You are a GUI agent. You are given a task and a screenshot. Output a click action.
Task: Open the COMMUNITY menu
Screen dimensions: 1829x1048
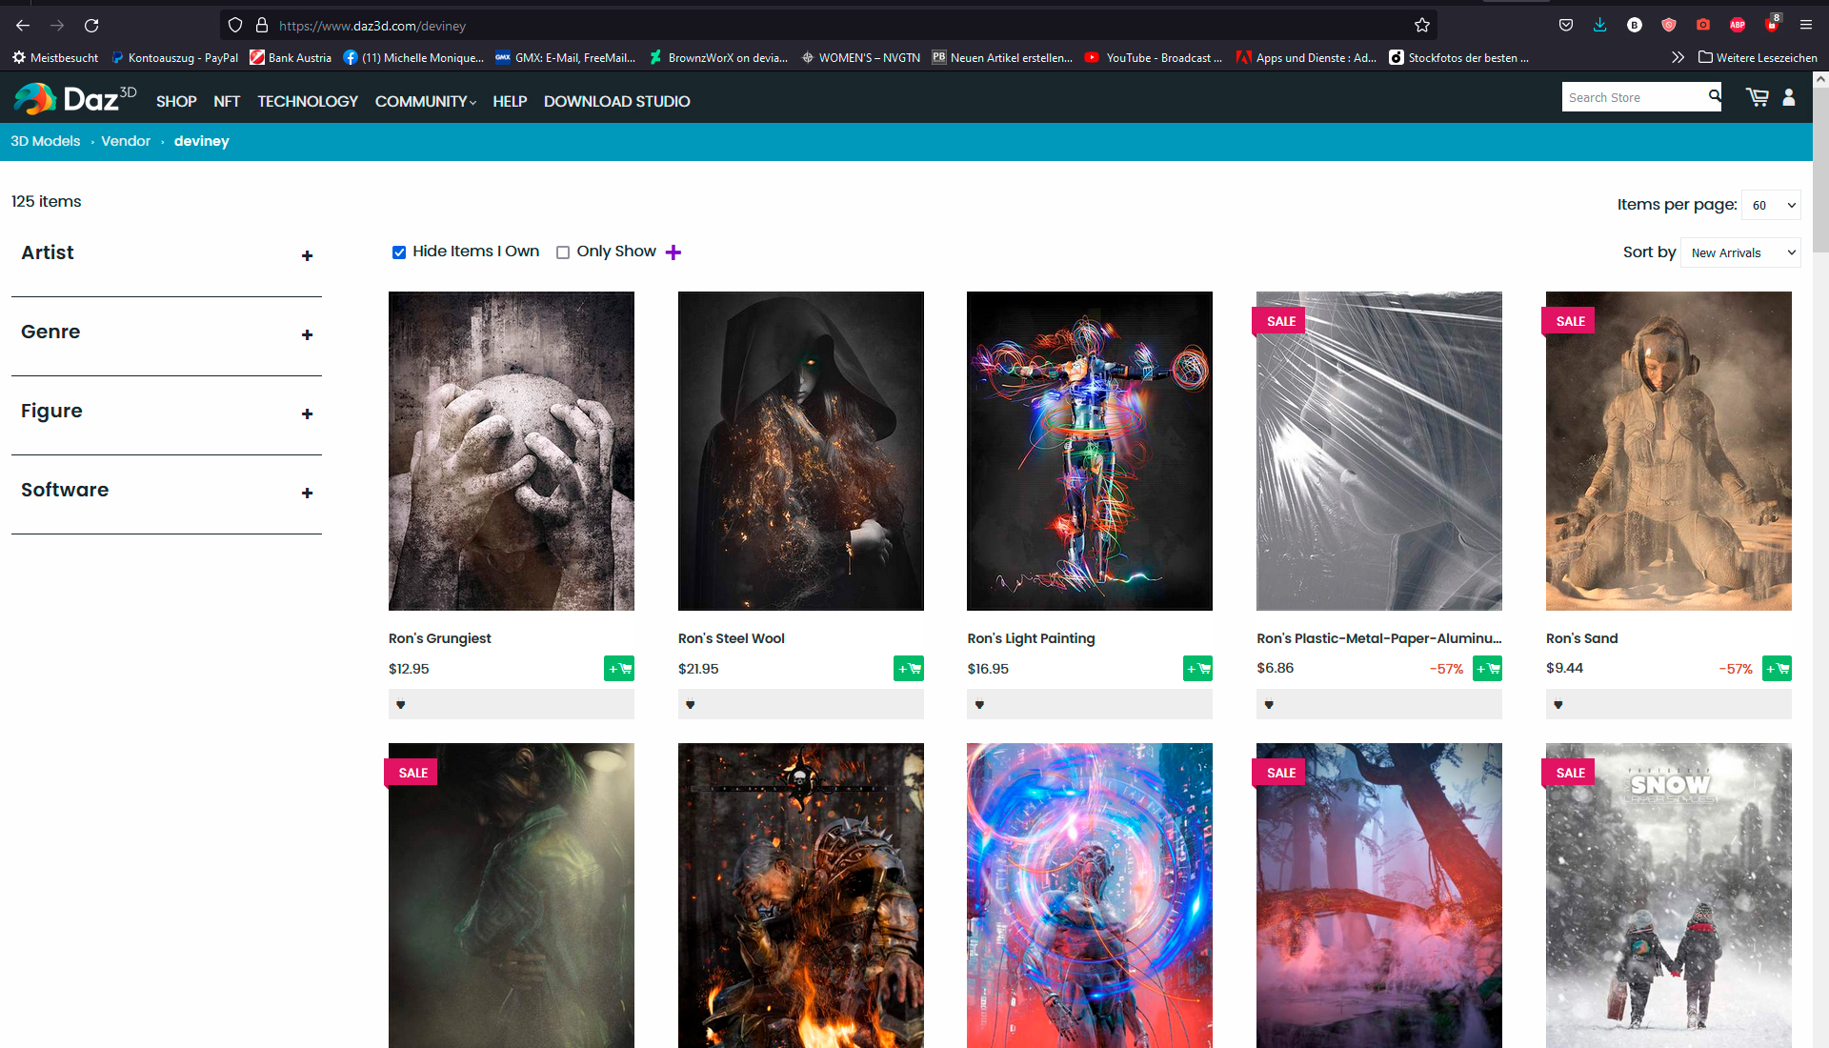pyautogui.click(x=425, y=101)
